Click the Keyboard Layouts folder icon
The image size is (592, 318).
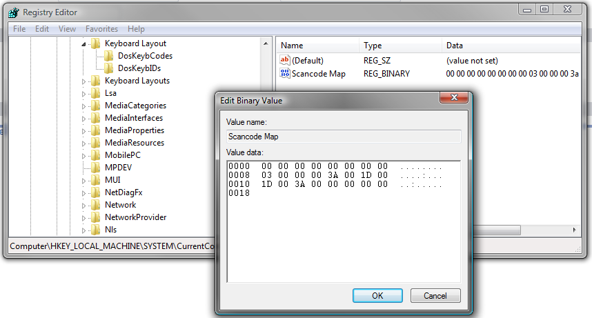point(96,81)
